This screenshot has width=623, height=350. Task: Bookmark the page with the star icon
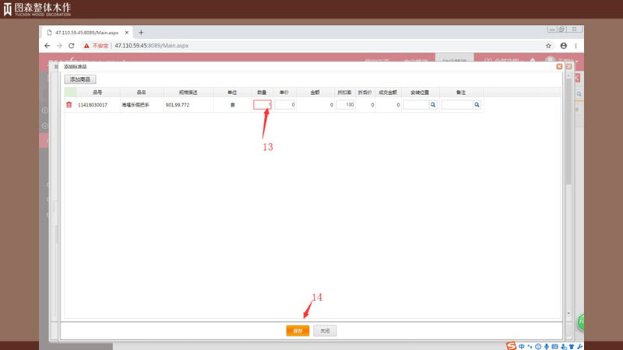tap(548, 46)
